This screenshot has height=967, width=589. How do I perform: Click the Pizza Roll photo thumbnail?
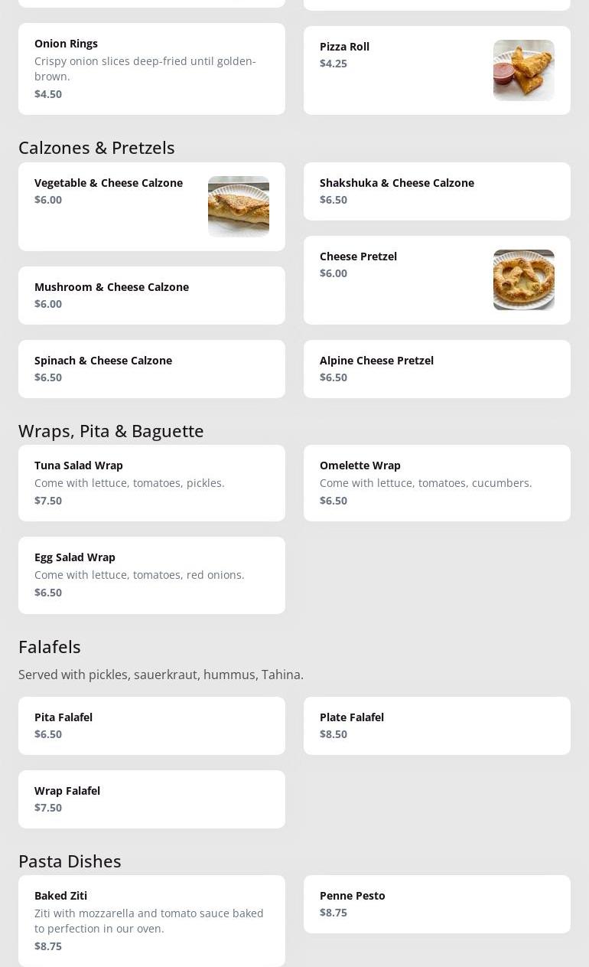click(x=523, y=70)
